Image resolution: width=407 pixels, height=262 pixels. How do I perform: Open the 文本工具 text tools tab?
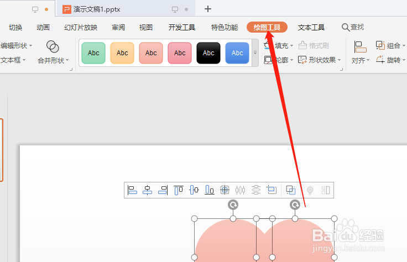coord(311,27)
